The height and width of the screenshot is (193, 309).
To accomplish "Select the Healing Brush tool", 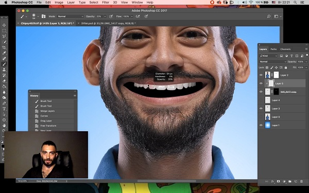I will point(4,59).
